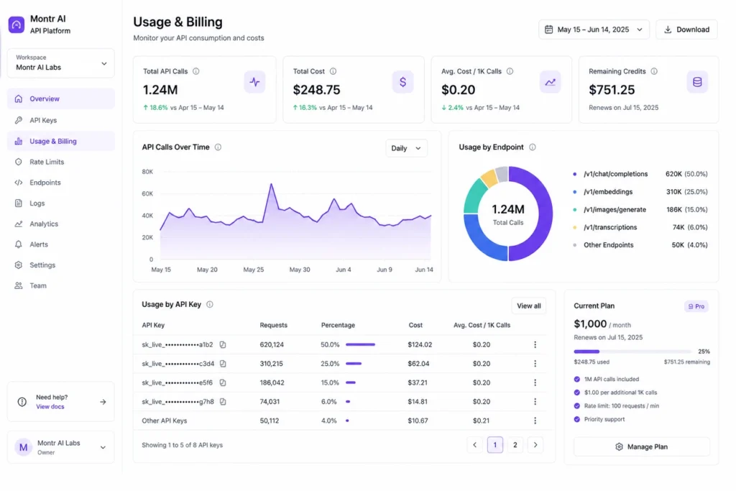Open Endpoints in the sidebar

[x=61, y=183]
